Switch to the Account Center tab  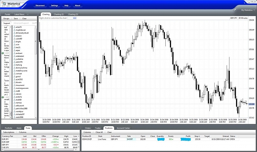(x=123, y=128)
